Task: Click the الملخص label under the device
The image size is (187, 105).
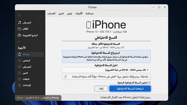Action: tap(26, 61)
